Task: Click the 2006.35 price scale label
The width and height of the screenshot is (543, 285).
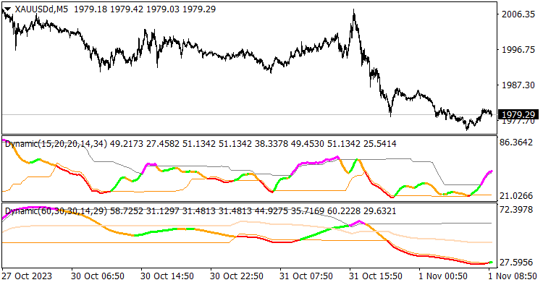Action: pyautogui.click(x=518, y=14)
